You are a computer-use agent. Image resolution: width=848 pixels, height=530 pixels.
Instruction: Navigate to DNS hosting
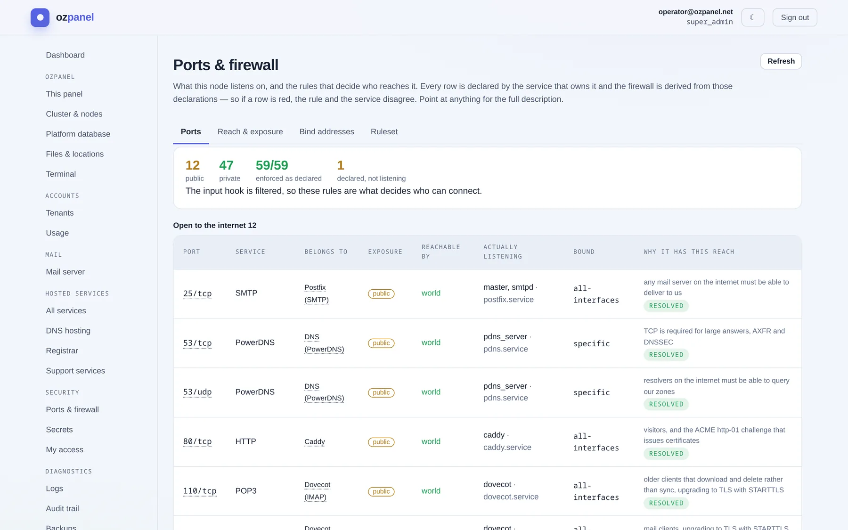point(68,331)
